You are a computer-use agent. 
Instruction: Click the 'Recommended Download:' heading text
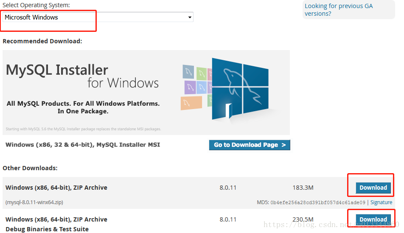click(42, 41)
